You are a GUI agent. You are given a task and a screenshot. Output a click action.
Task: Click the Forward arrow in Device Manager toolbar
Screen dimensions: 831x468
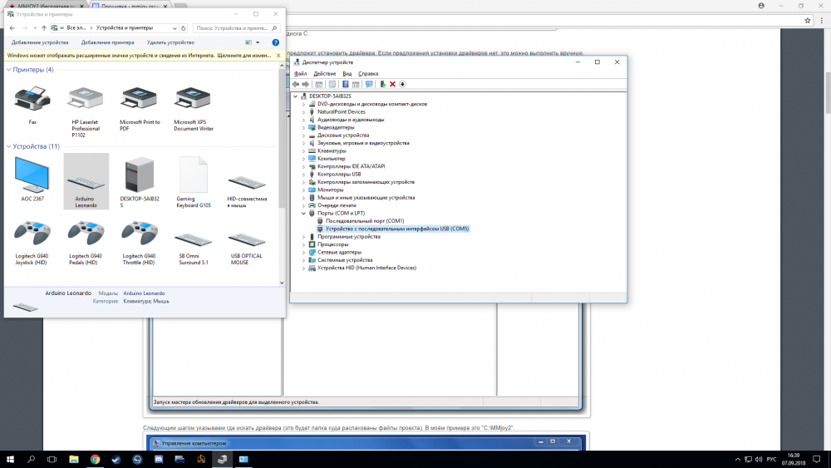[x=305, y=84]
